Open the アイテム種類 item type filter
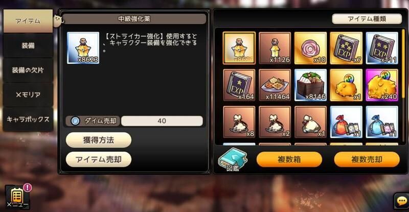409x212 pixels. coord(367,19)
